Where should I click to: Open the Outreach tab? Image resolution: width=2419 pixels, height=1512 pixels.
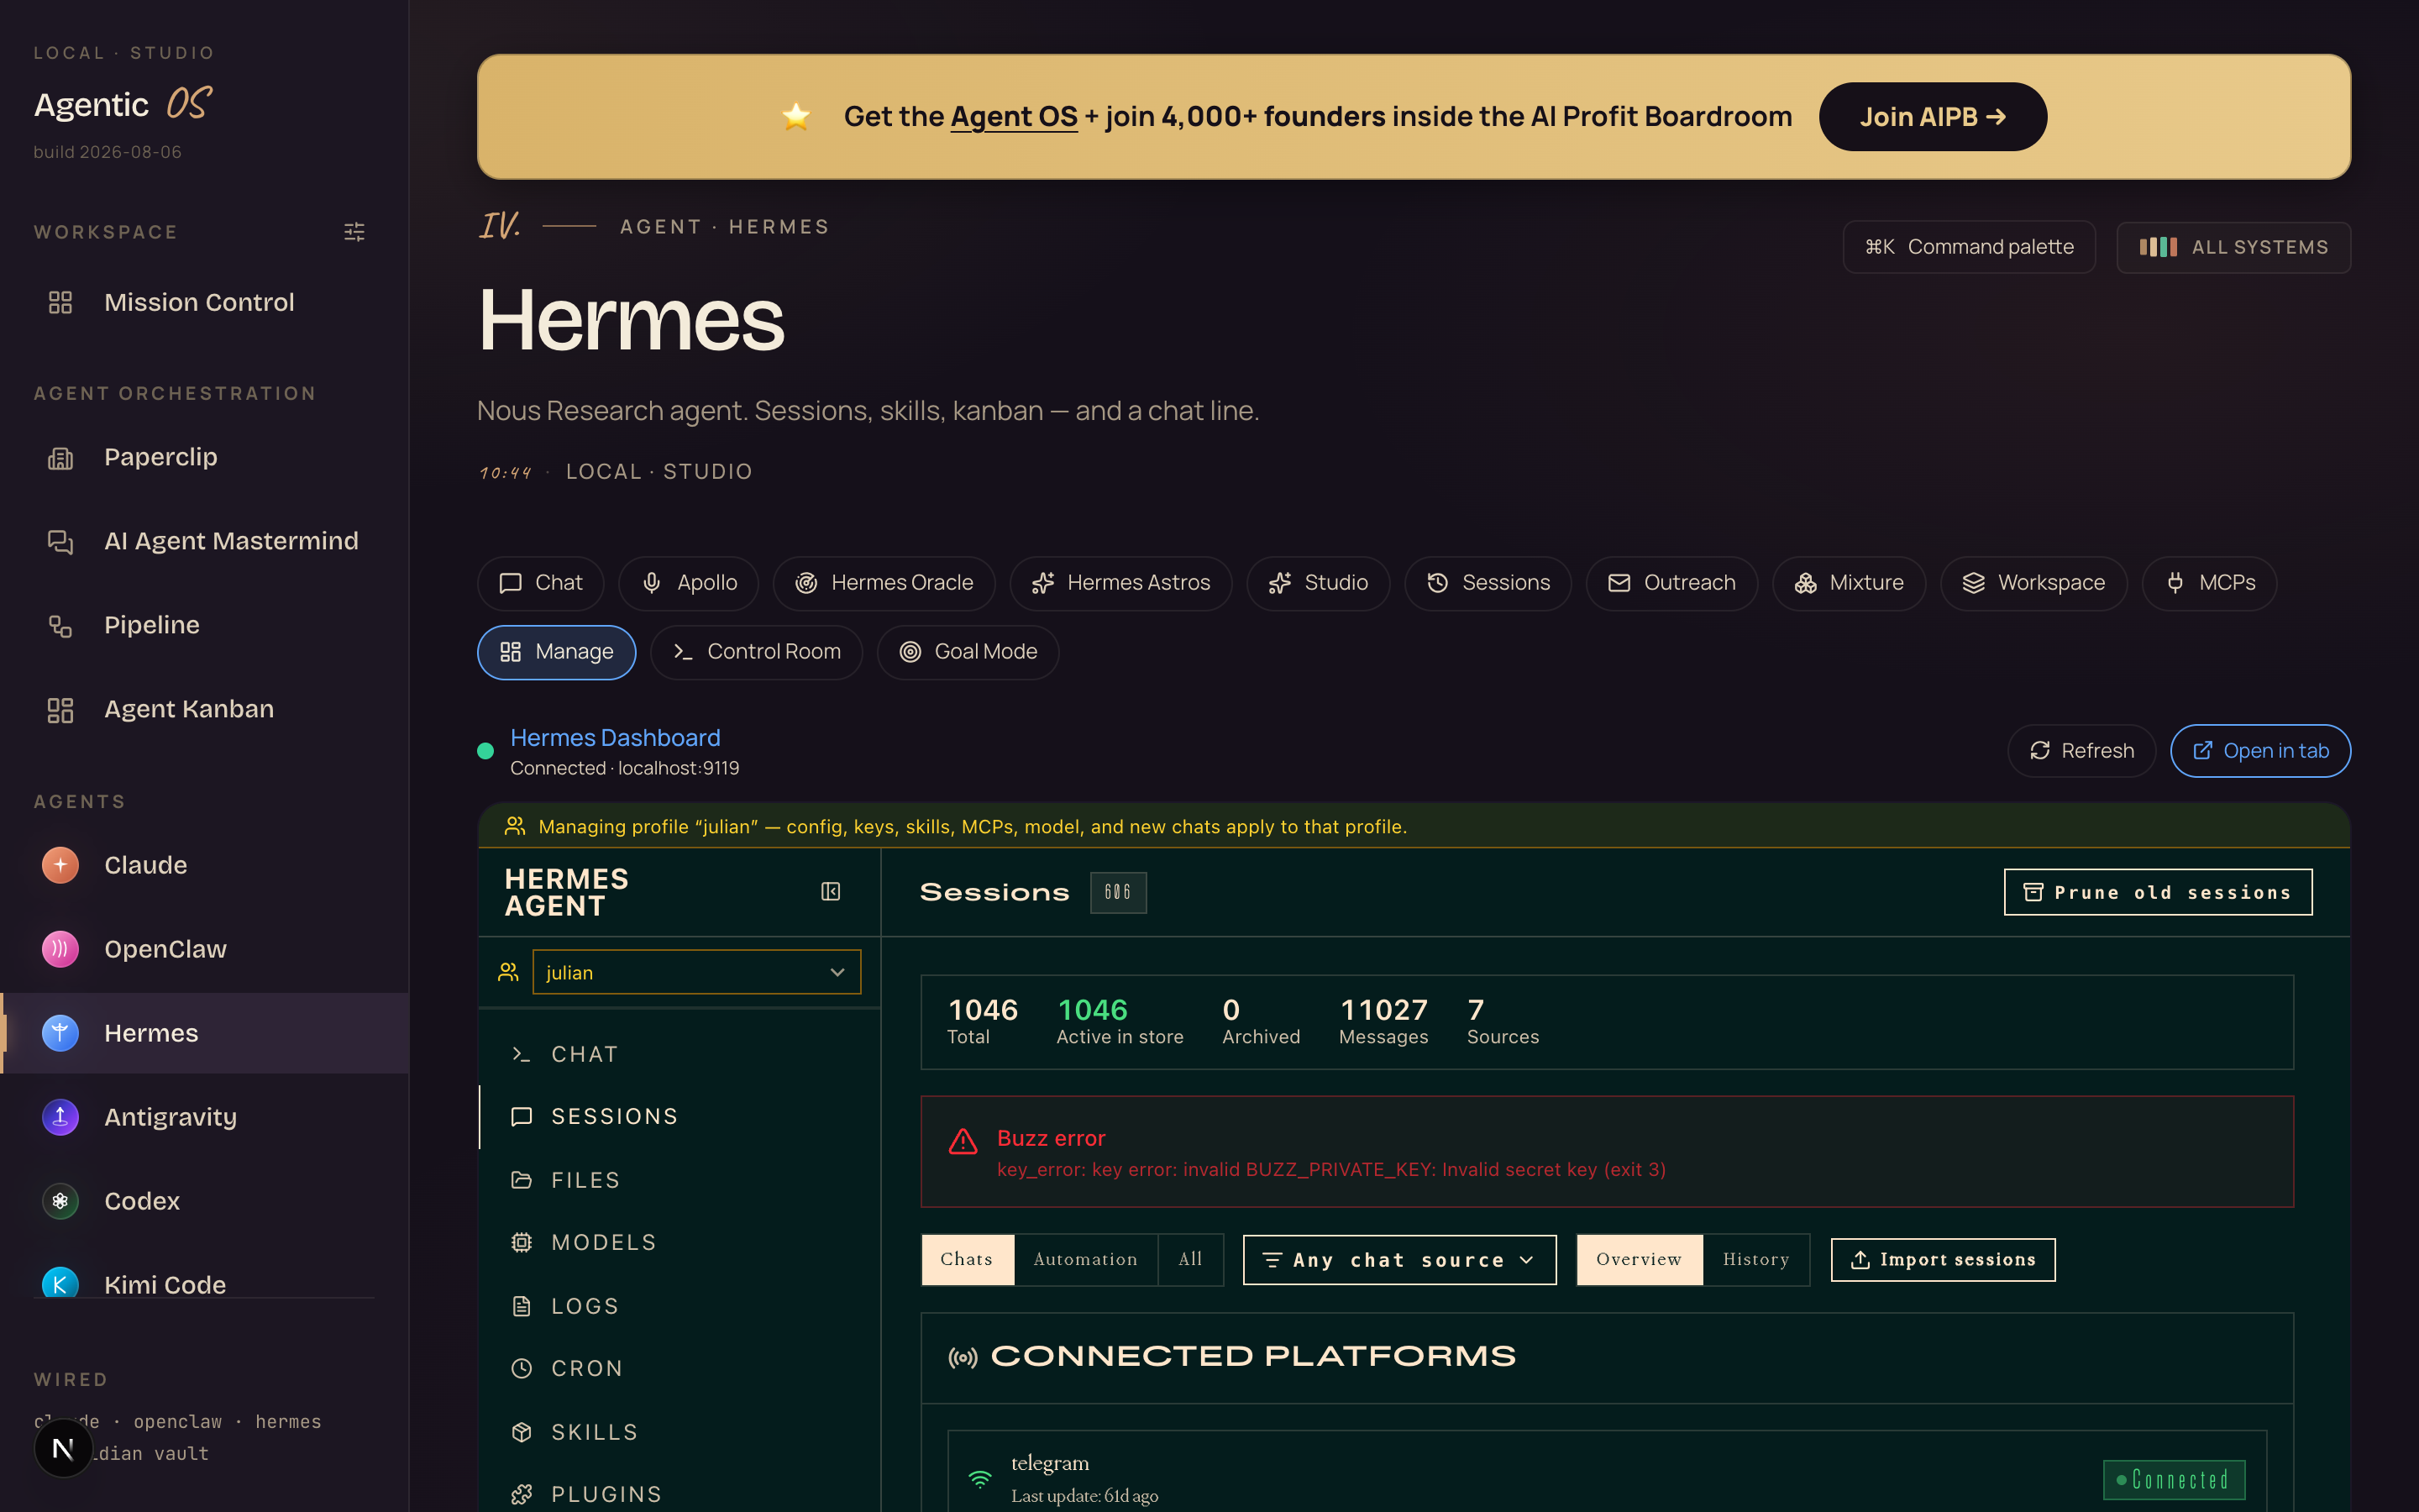coord(1671,583)
